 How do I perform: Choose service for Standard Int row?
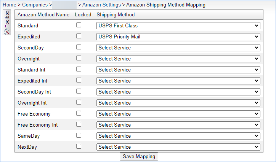click(x=178, y=70)
